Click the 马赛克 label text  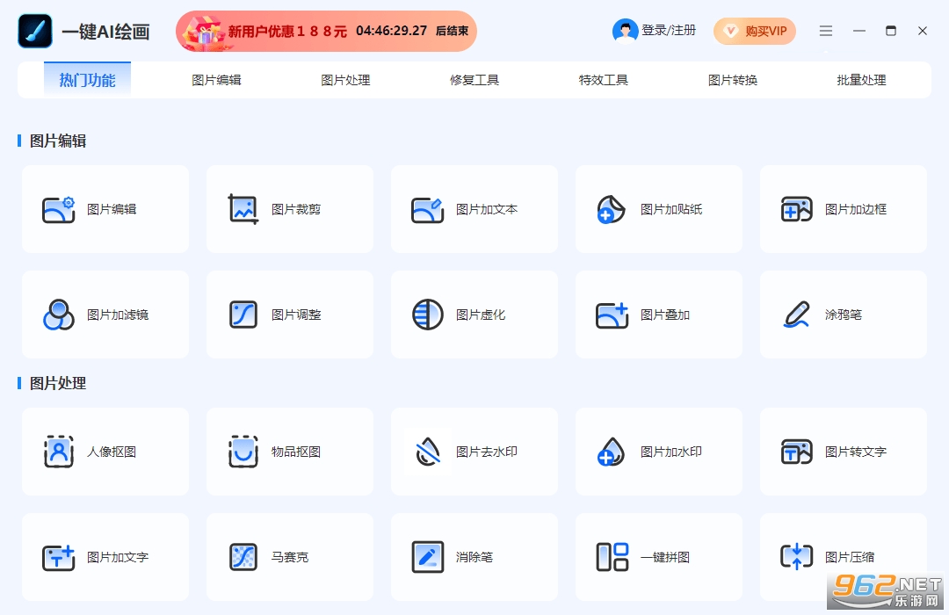click(290, 557)
